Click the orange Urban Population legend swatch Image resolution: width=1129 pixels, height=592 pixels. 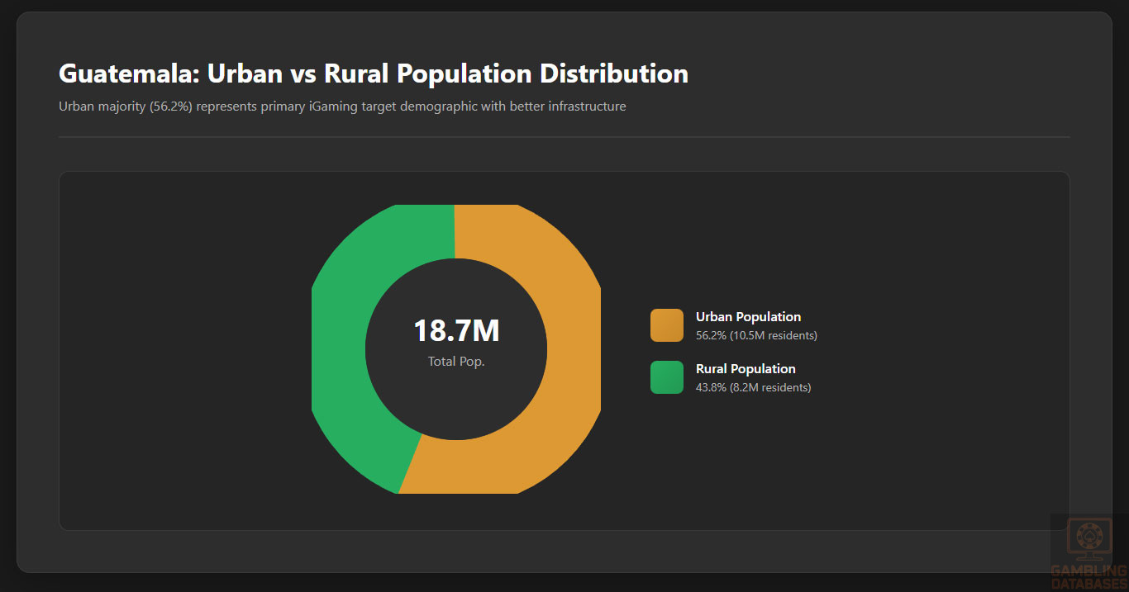pyautogui.click(x=666, y=325)
